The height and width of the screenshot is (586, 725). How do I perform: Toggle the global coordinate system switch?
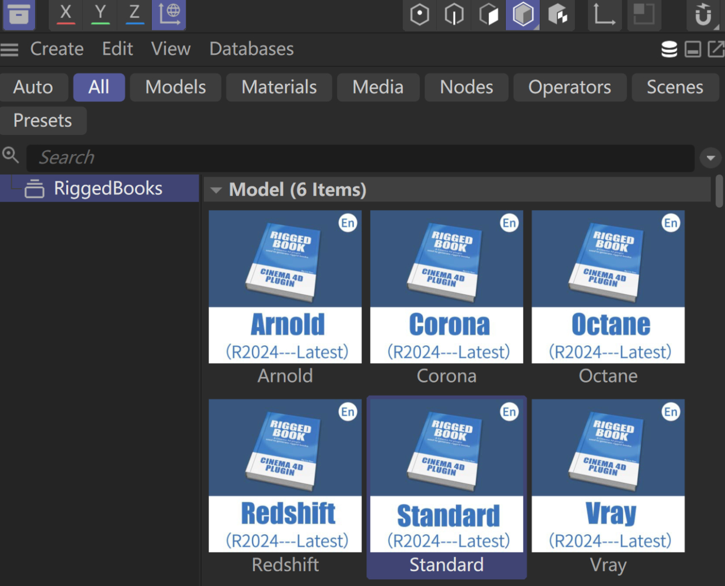(168, 15)
